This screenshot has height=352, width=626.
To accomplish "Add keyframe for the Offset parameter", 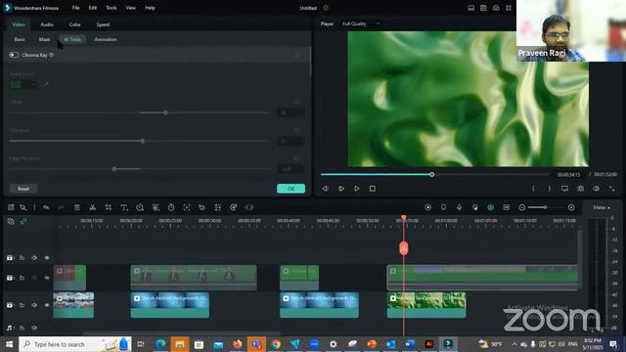I will pyautogui.click(x=296, y=102).
